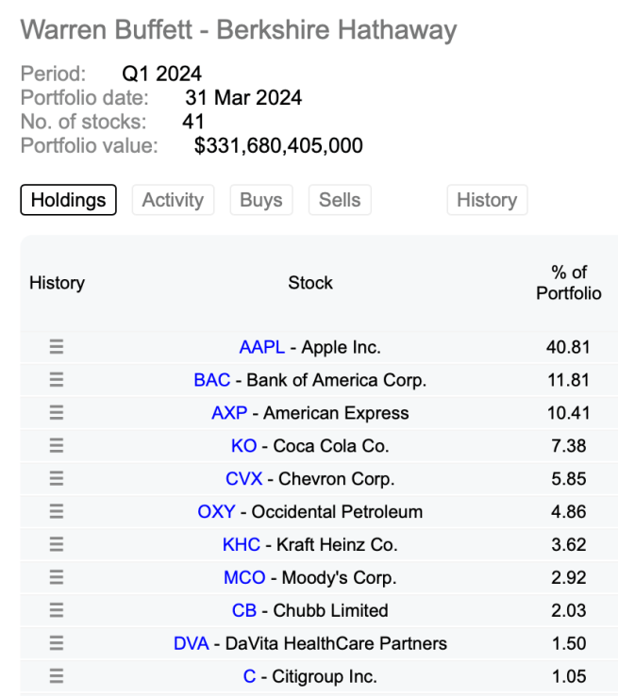Show the History tab

pos(487,200)
